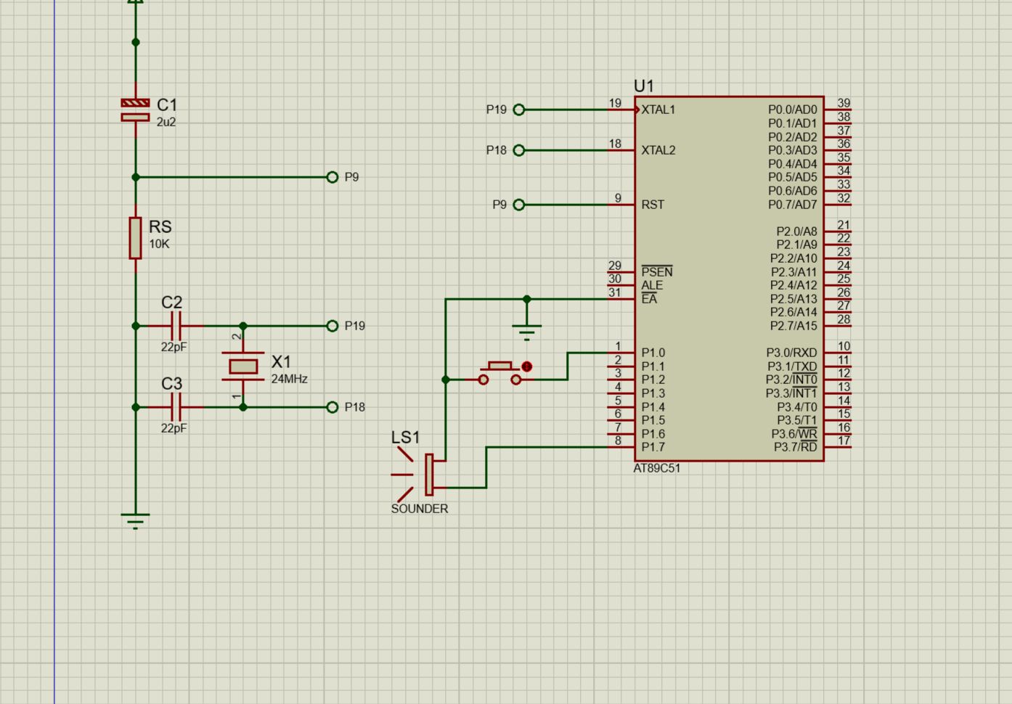Click the XTAL2 pin label

pyautogui.click(x=658, y=150)
